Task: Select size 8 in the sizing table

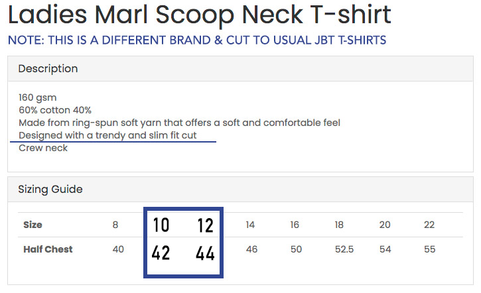Action: click(x=115, y=225)
